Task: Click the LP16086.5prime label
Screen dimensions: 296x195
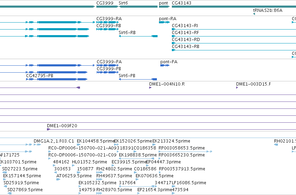Action: coord(189,183)
